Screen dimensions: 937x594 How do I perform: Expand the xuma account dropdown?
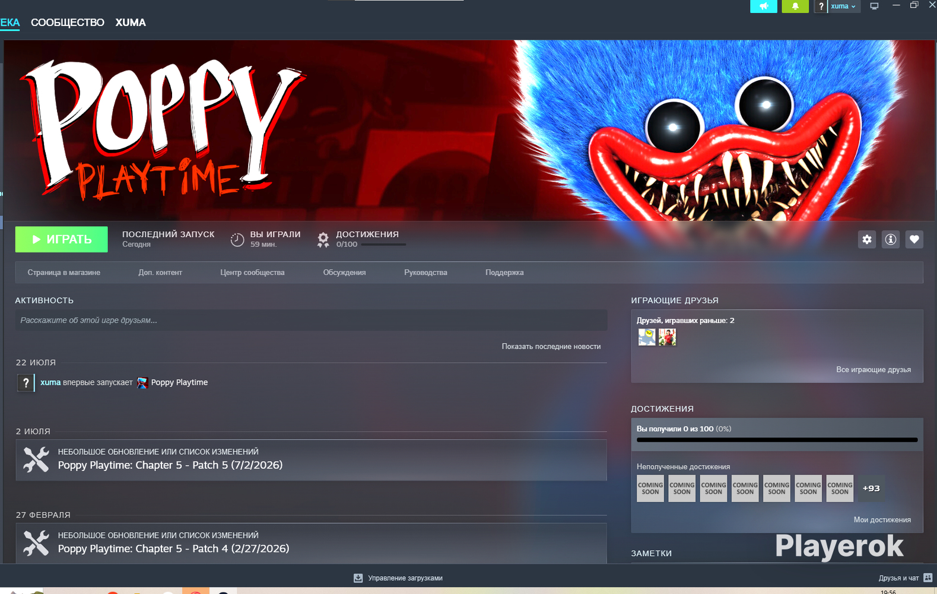tap(844, 7)
